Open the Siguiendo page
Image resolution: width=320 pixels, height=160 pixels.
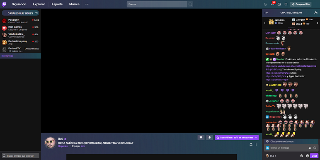tap(19, 4)
